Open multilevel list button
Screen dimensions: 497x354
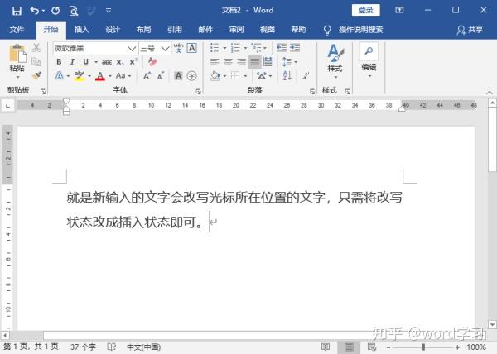257,48
